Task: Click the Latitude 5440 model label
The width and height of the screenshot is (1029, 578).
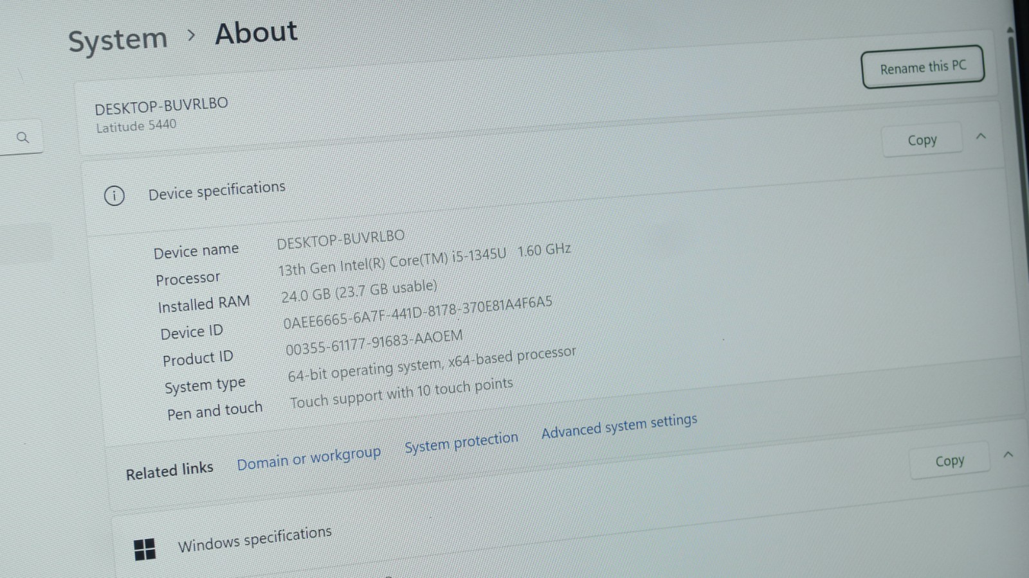Action: tap(136, 125)
